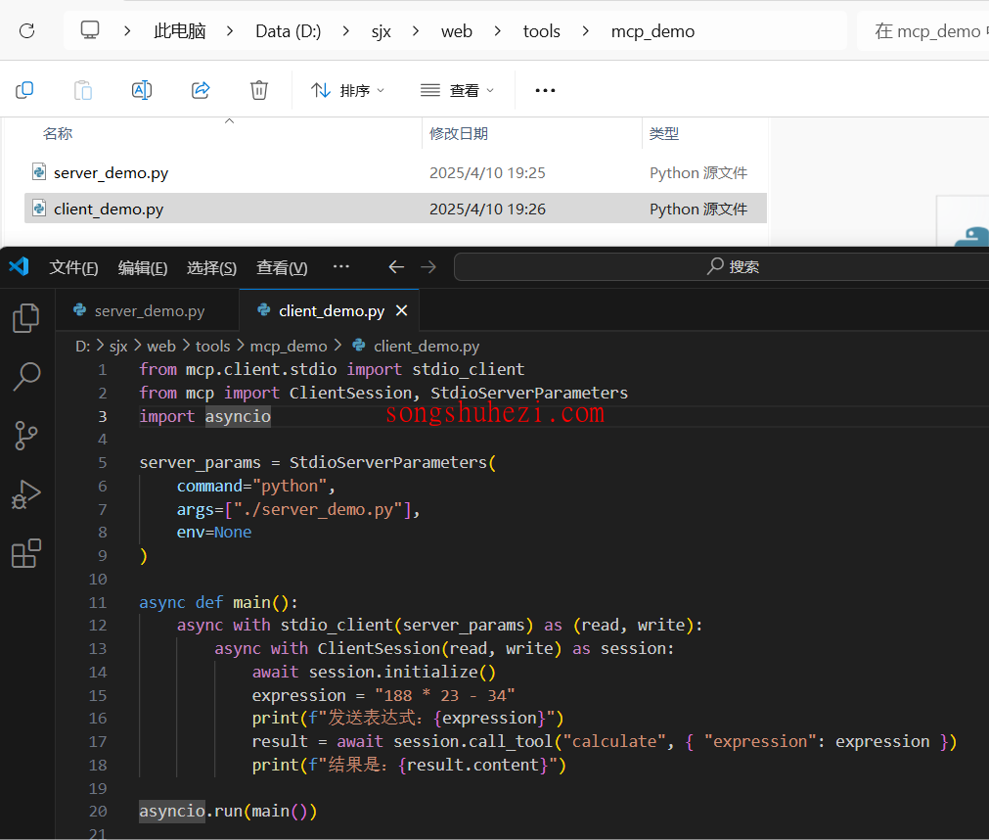Open the 文件(F) menu in VS Code
The image size is (989, 840).
coord(73,267)
